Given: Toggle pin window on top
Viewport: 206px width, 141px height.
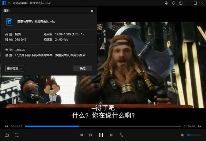Looking at the screenshot, I should (x=167, y=3).
